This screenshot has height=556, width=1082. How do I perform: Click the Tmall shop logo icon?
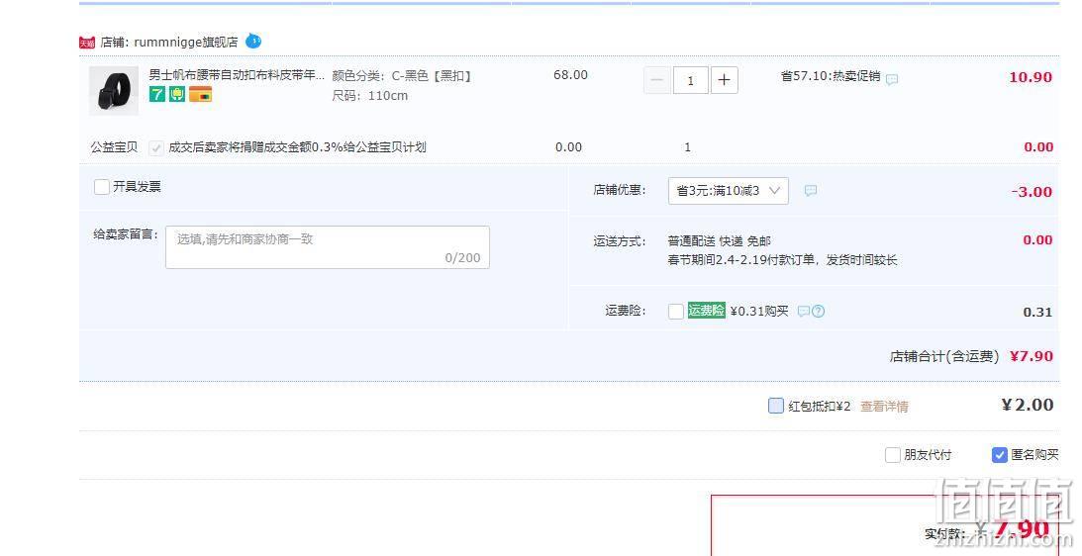[86, 43]
